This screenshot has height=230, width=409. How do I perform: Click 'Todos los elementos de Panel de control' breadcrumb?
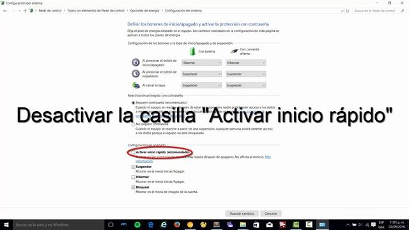(96, 11)
